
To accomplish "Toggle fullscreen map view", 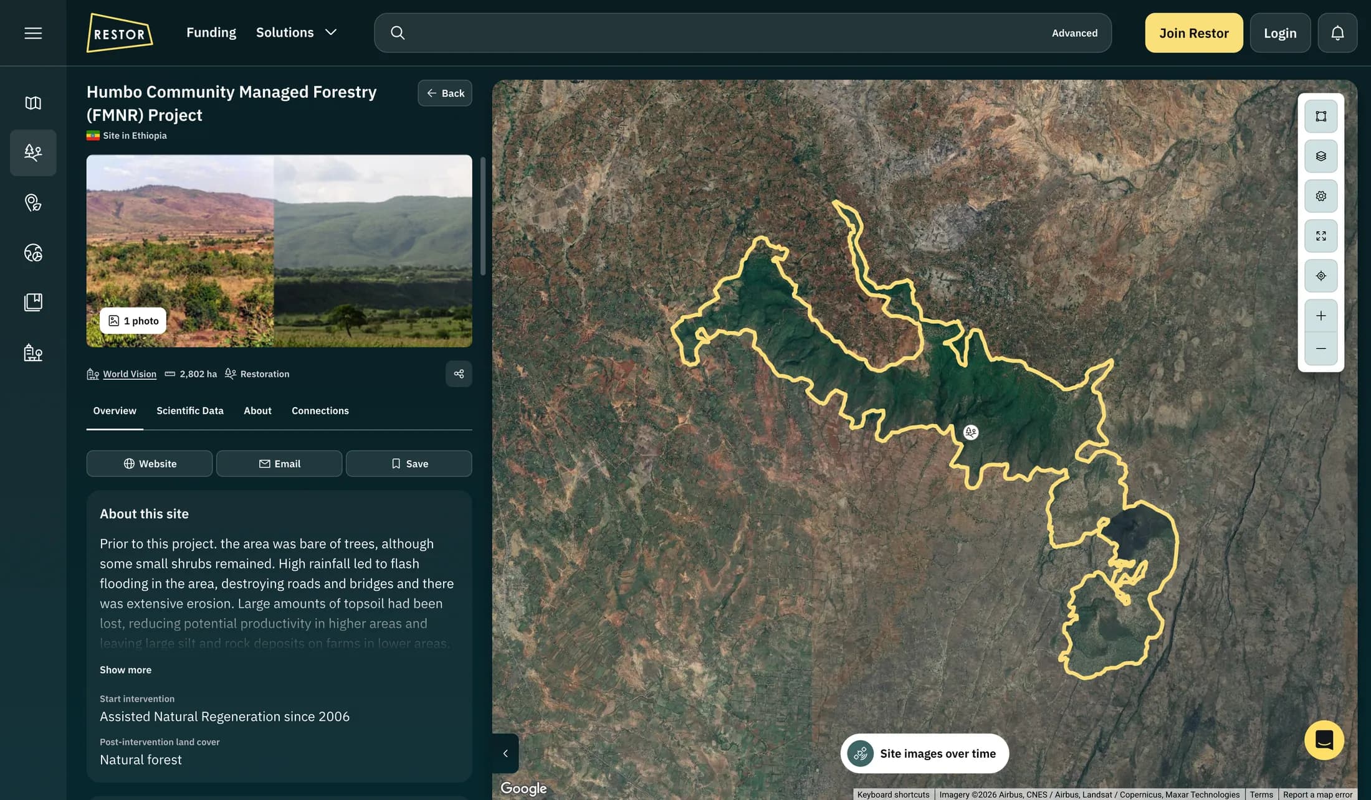I will [1321, 236].
